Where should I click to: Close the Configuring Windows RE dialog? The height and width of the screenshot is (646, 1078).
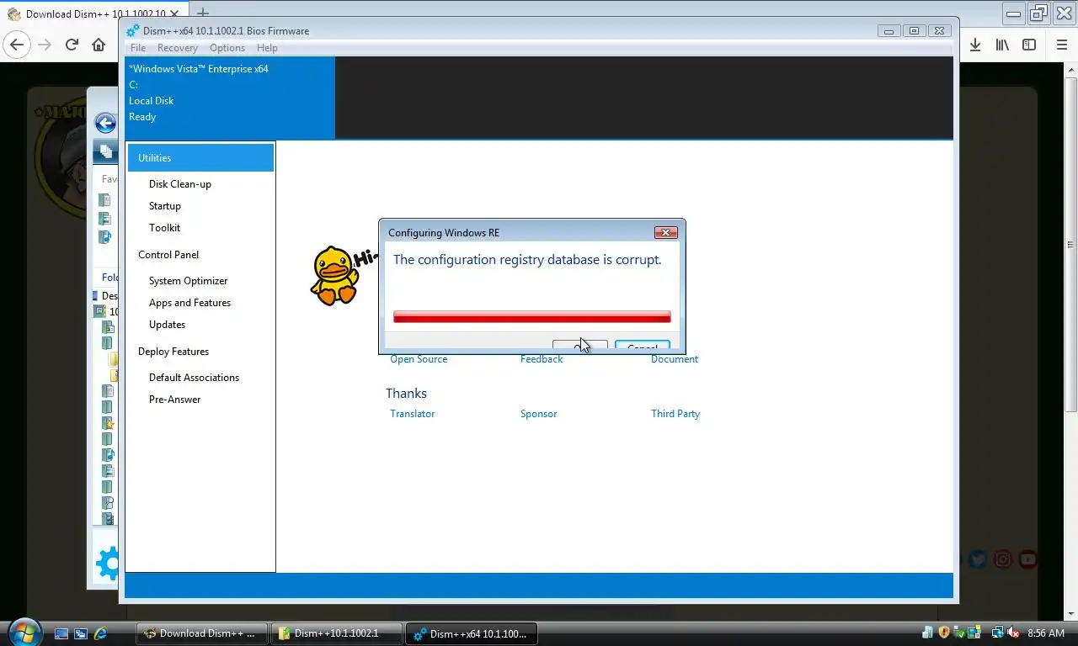665,233
